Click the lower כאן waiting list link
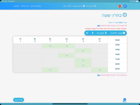The height and width of the screenshot is (105, 140). coord(99,75)
